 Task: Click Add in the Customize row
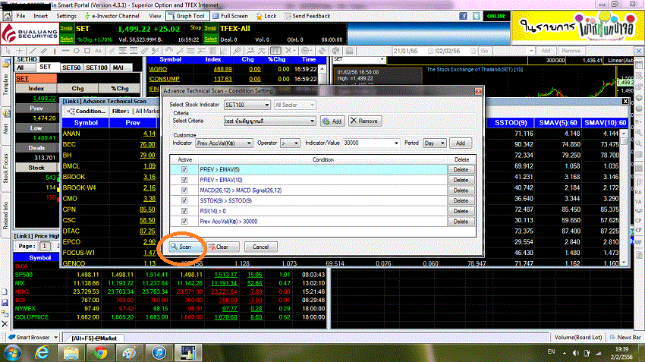coord(461,143)
